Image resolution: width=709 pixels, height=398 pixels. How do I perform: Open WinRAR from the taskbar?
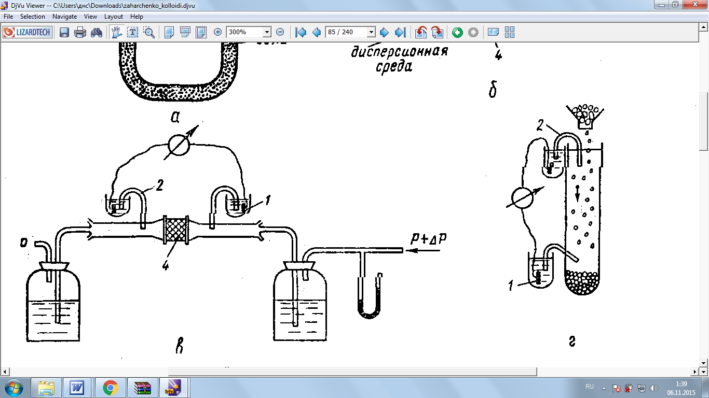click(142, 387)
